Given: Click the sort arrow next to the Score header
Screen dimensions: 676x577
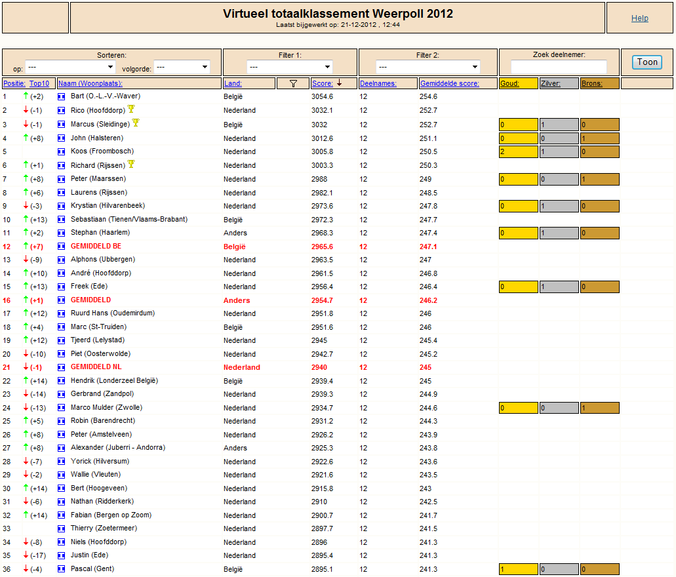Looking at the screenshot, I should (339, 83).
